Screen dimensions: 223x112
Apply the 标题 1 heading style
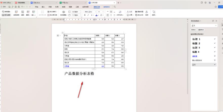point(204,39)
